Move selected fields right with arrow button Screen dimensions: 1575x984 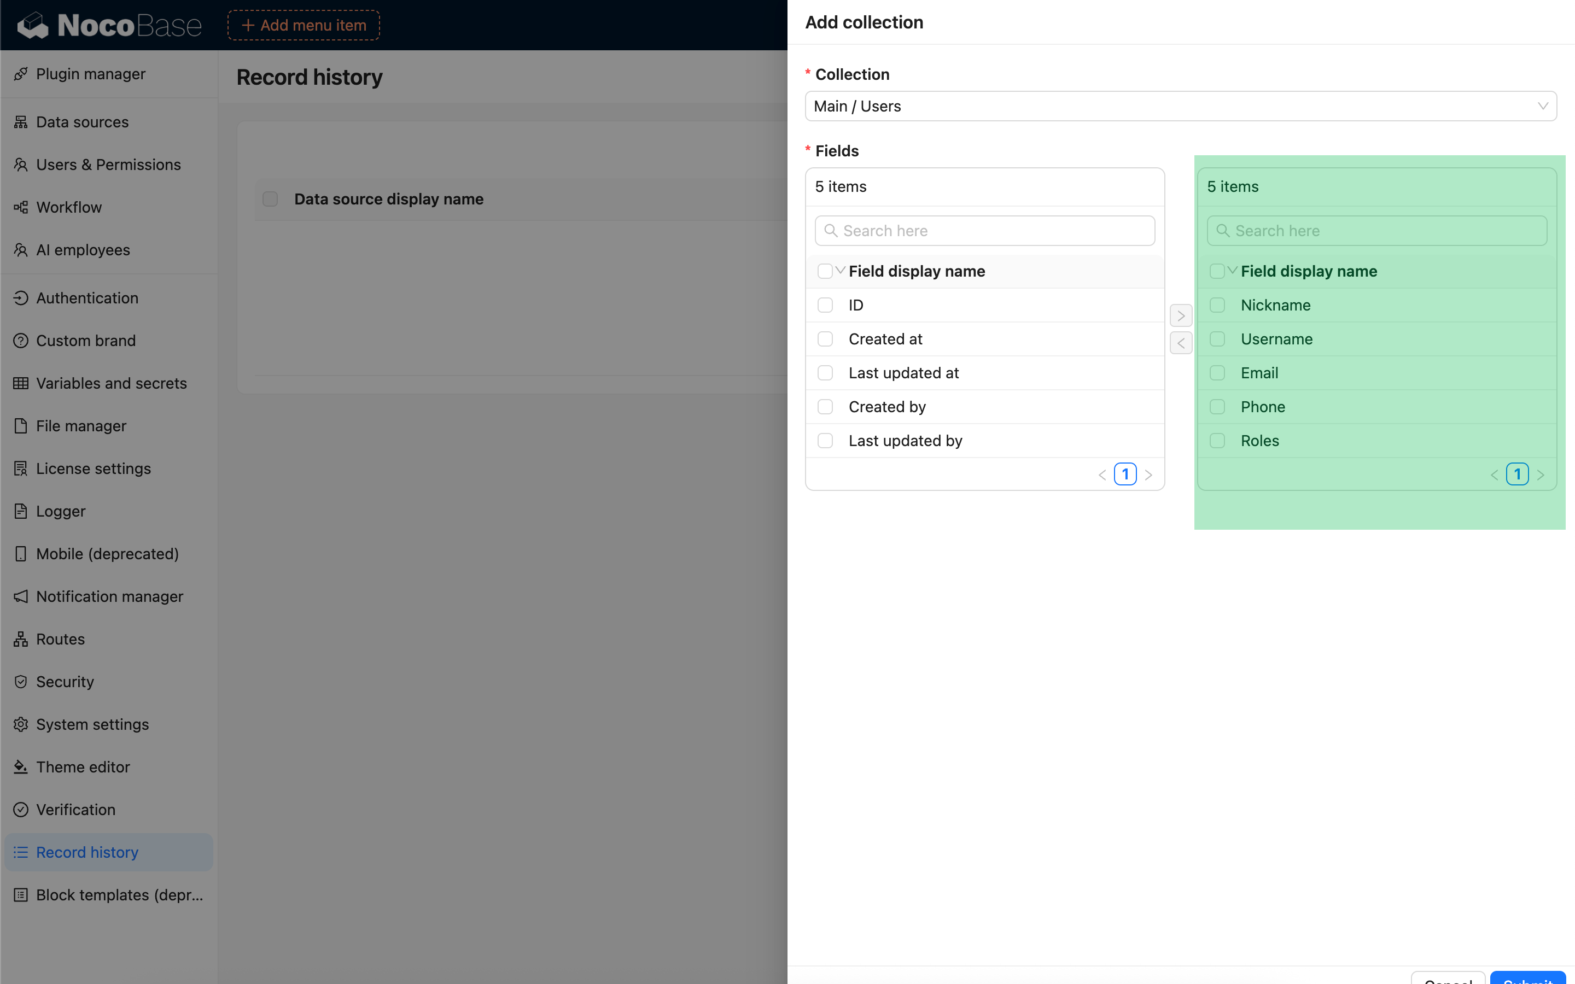1181,315
